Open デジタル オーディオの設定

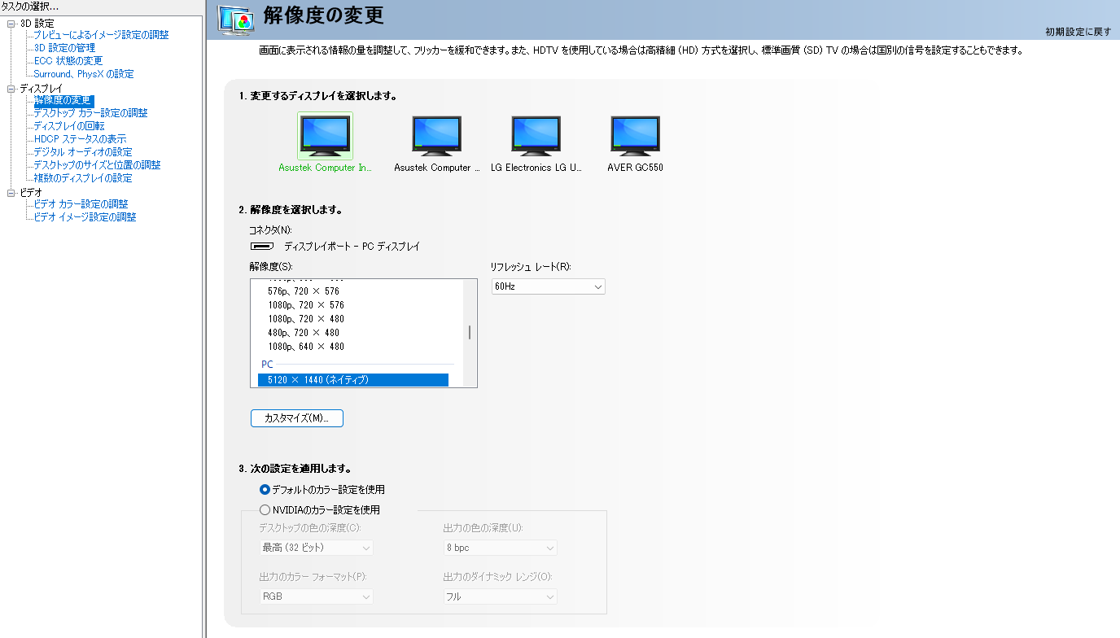[x=82, y=152]
